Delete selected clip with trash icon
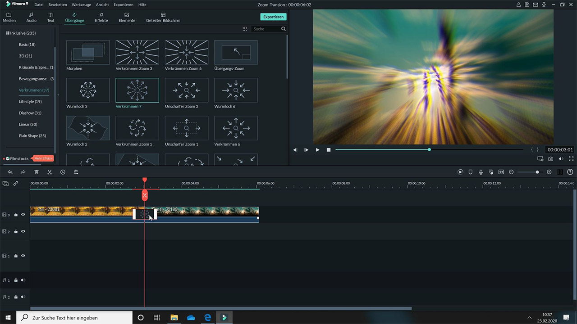Screen dimensions: 577x324 [x=37, y=172]
